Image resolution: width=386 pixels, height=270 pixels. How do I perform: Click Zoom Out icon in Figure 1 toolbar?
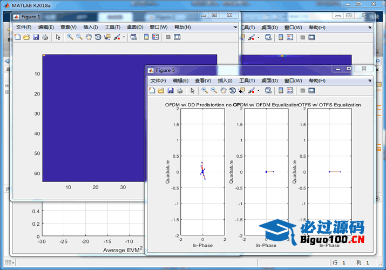point(79,37)
